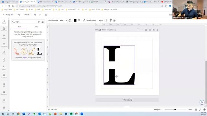Open the Elements sidebar panel

[x=4, y=29]
